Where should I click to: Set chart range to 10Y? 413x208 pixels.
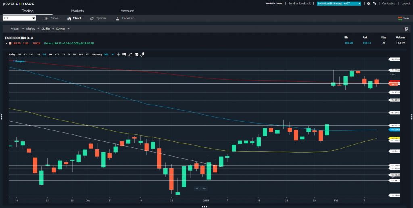pyautogui.click(x=81, y=54)
